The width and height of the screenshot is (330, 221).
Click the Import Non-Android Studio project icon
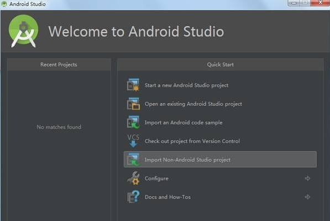tap(133, 160)
